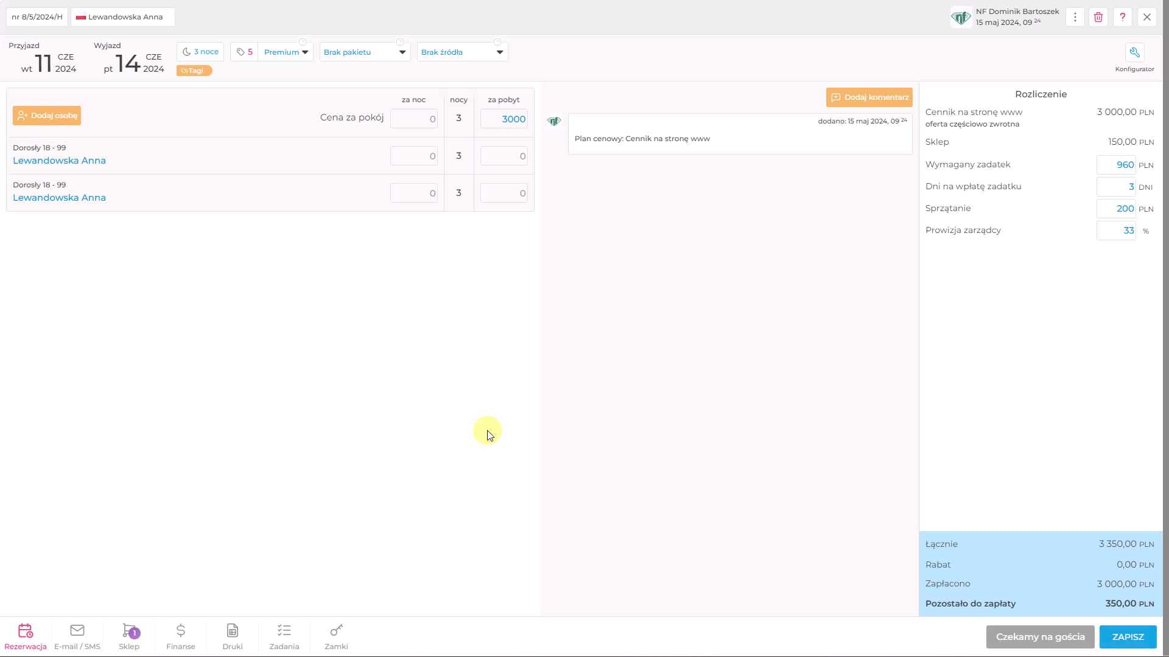Open the Konfigurator wrench icon
The image size is (1169, 657).
click(x=1134, y=53)
